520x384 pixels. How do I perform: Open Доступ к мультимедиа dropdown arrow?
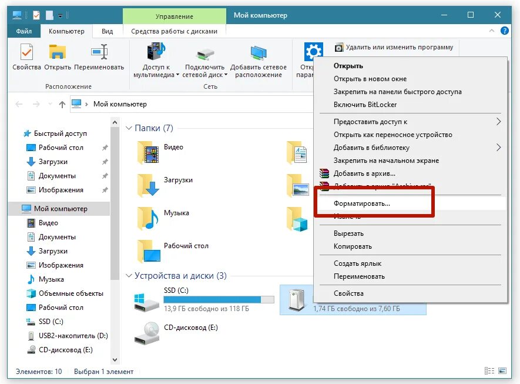pos(177,75)
